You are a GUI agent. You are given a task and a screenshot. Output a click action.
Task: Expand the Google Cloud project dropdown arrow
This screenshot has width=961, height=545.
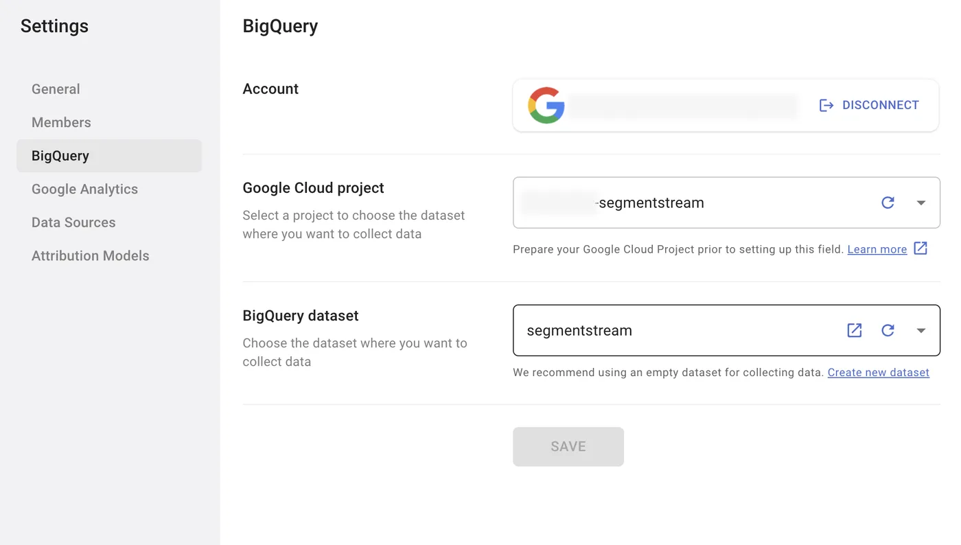[921, 202]
